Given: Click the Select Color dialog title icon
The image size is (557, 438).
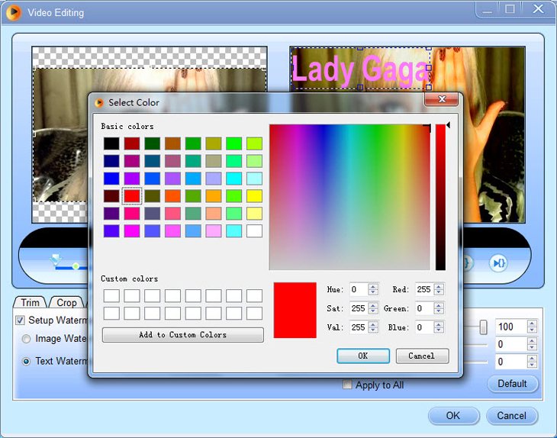Looking at the screenshot, I should [99, 103].
